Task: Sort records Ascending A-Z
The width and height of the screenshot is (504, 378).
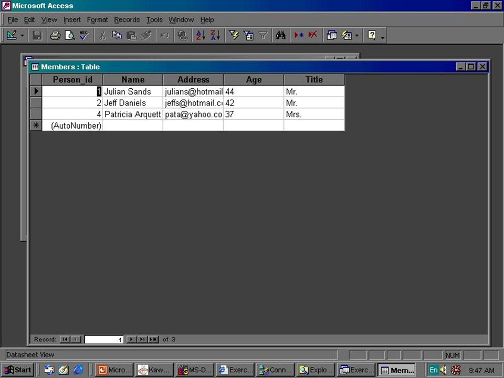Action: 201,35
